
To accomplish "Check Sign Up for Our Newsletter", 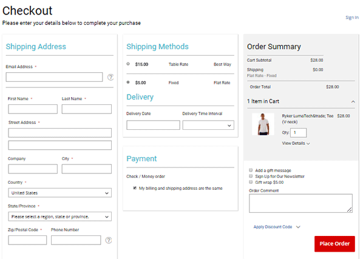I will coord(251,176).
